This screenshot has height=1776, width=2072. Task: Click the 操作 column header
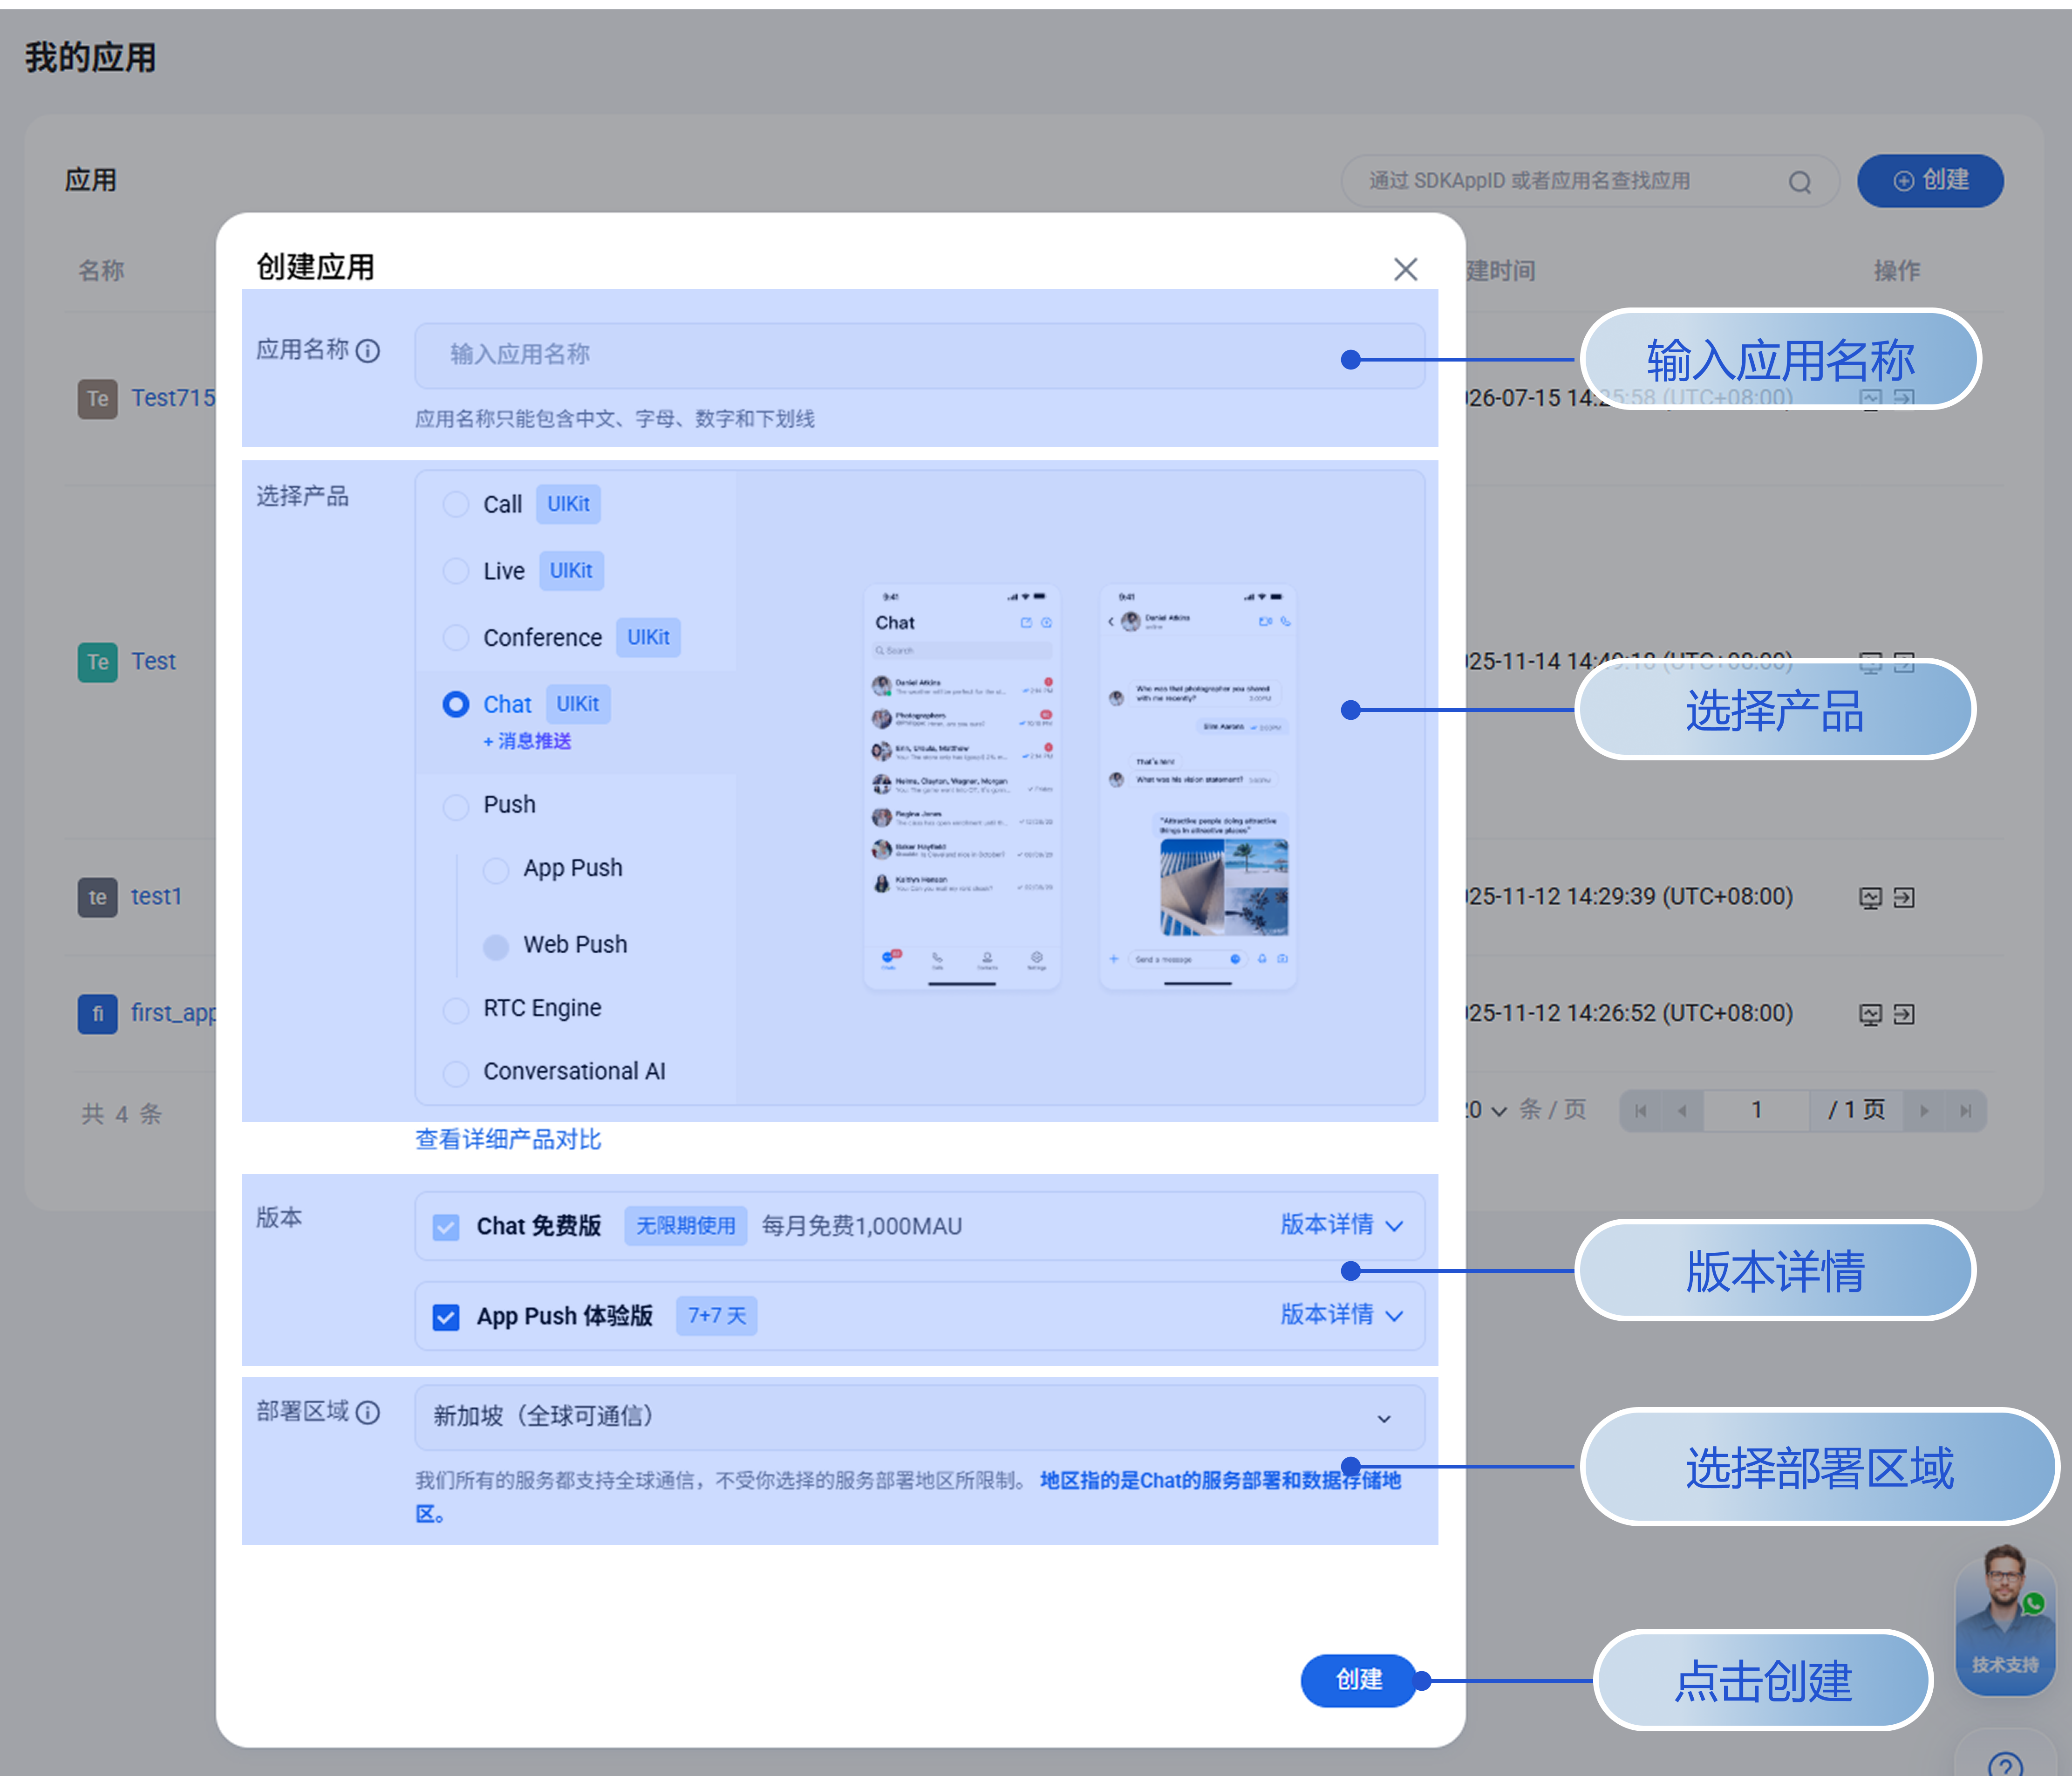tap(1896, 270)
